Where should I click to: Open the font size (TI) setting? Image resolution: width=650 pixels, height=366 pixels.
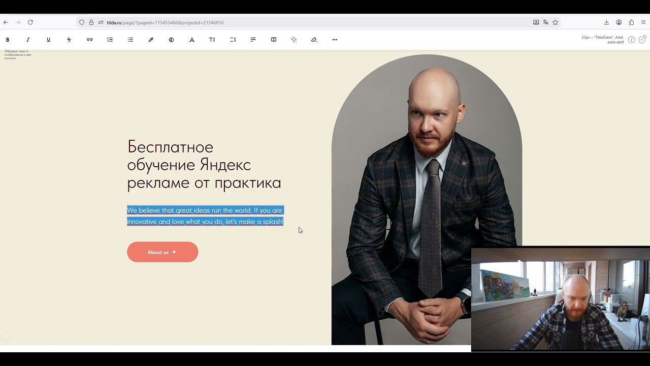click(212, 40)
